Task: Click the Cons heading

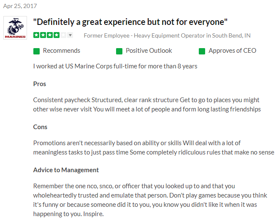Action: click(40, 127)
